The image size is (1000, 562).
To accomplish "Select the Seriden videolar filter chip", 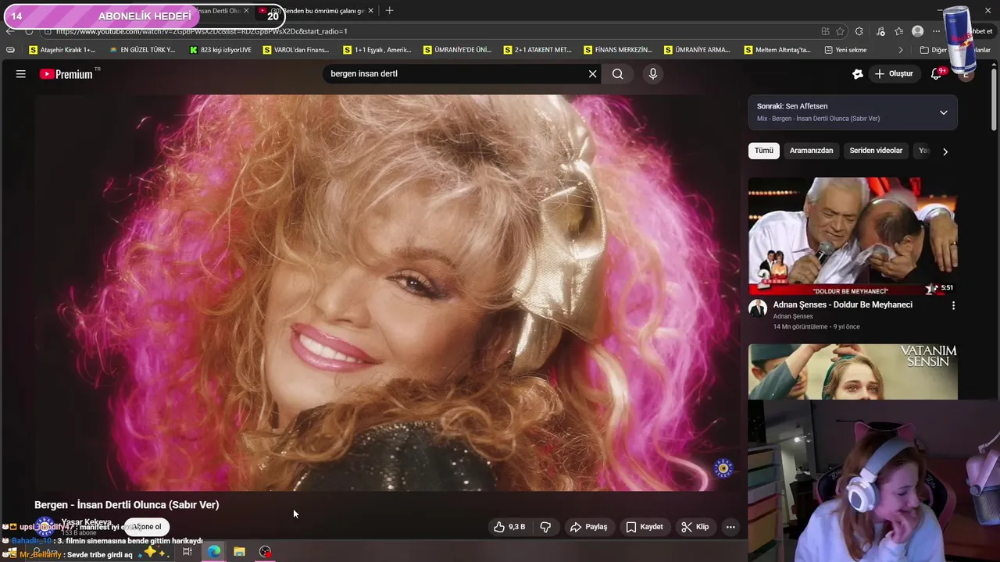I will click(876, 151).
